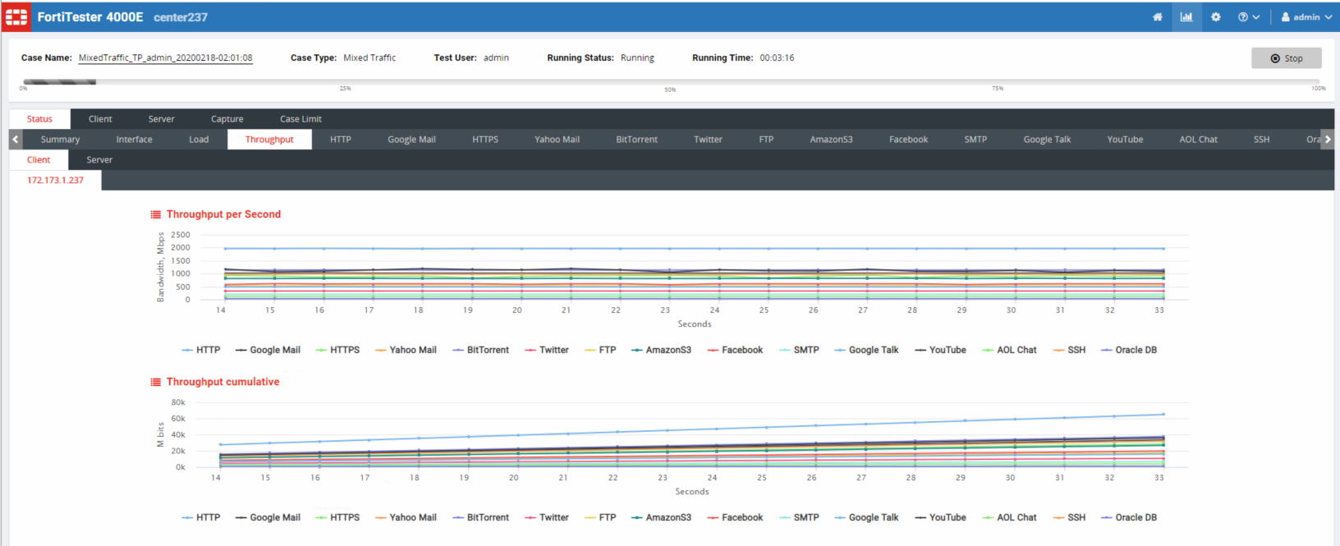Switch to the Status tab

click(x=39, y=119)
